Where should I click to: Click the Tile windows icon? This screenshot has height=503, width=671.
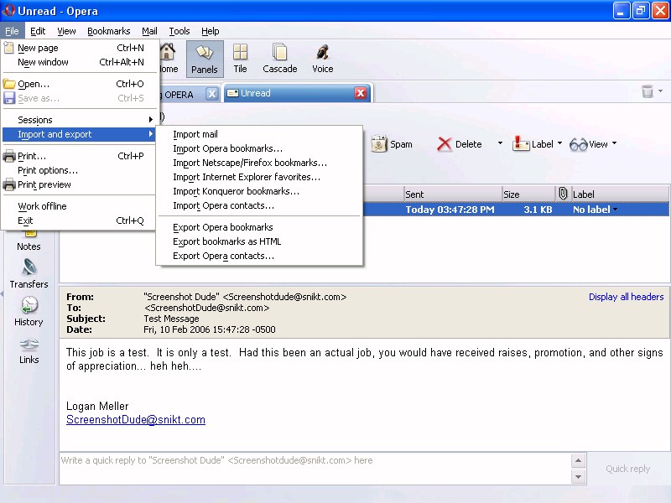coord(240,59)
